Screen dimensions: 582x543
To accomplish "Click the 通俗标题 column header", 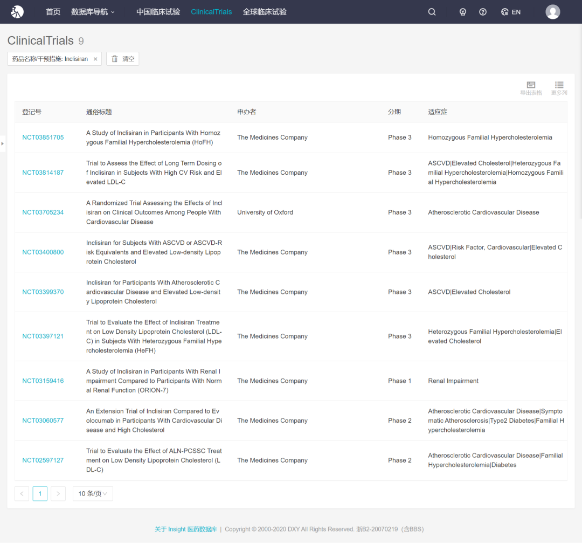I will click(x=99, y=112).
